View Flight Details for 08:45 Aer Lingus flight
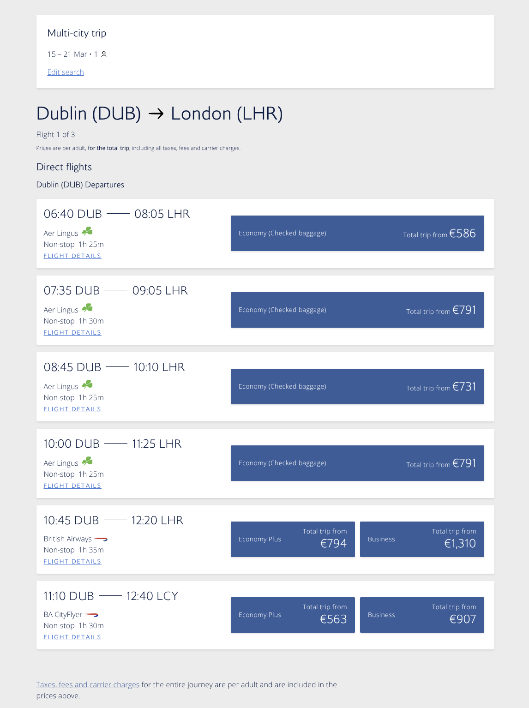The image size is (529, 708). pos(72,409)
